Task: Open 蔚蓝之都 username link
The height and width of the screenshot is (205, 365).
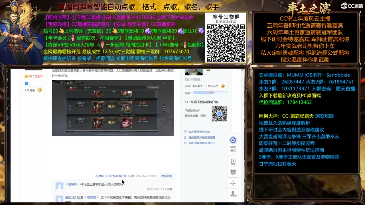Action: (70, 197)
